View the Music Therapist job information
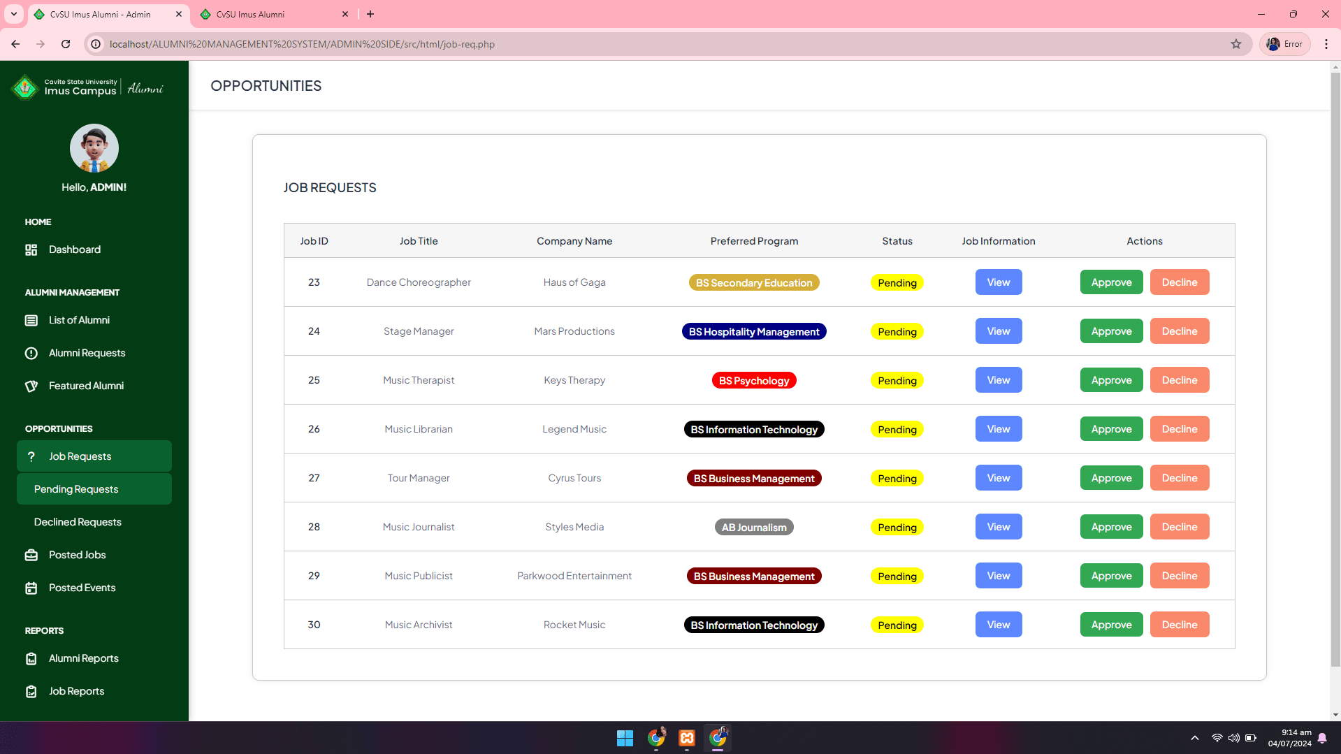This screenshot has height=754, width=1341. [999, 380]
